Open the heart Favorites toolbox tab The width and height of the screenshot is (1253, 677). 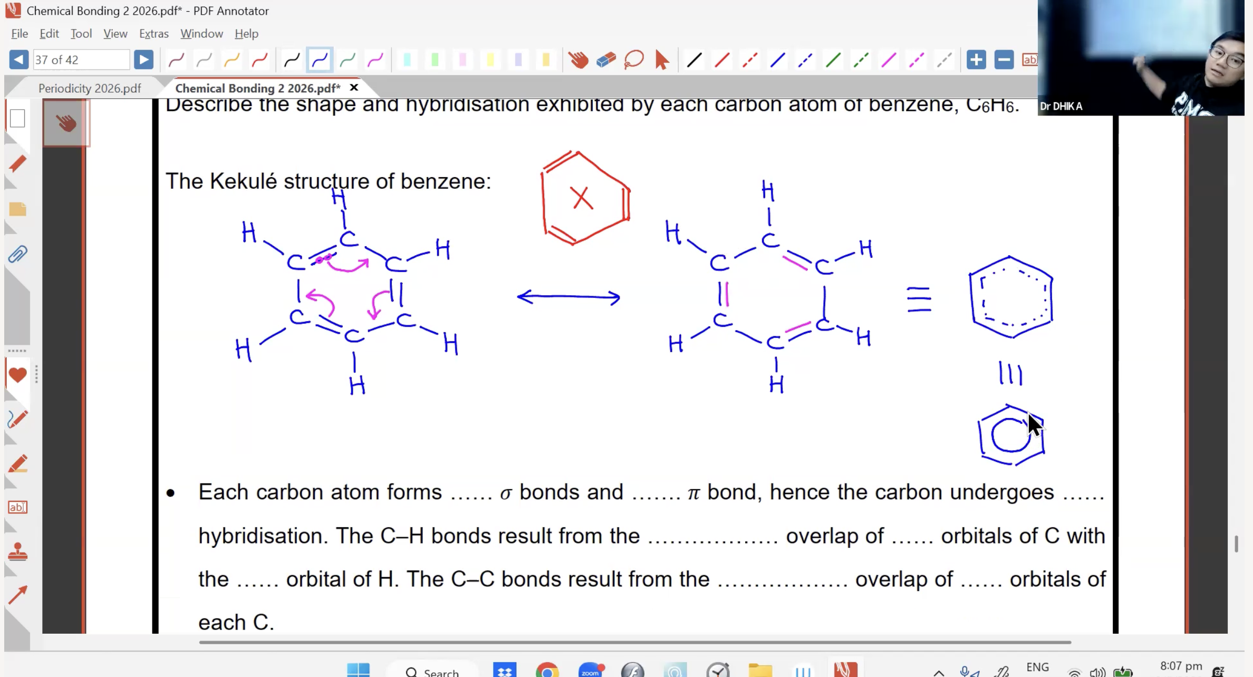[x=17, y=375]
